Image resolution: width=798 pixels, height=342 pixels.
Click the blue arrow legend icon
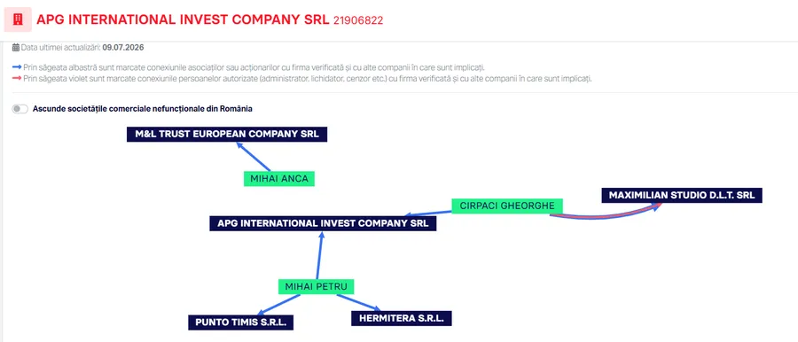pos(17,67)
